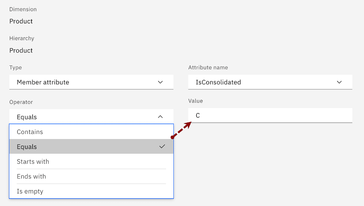Click the Hierarchy label
This screenshot has width=364, height=206.
(x=22, y=38)
